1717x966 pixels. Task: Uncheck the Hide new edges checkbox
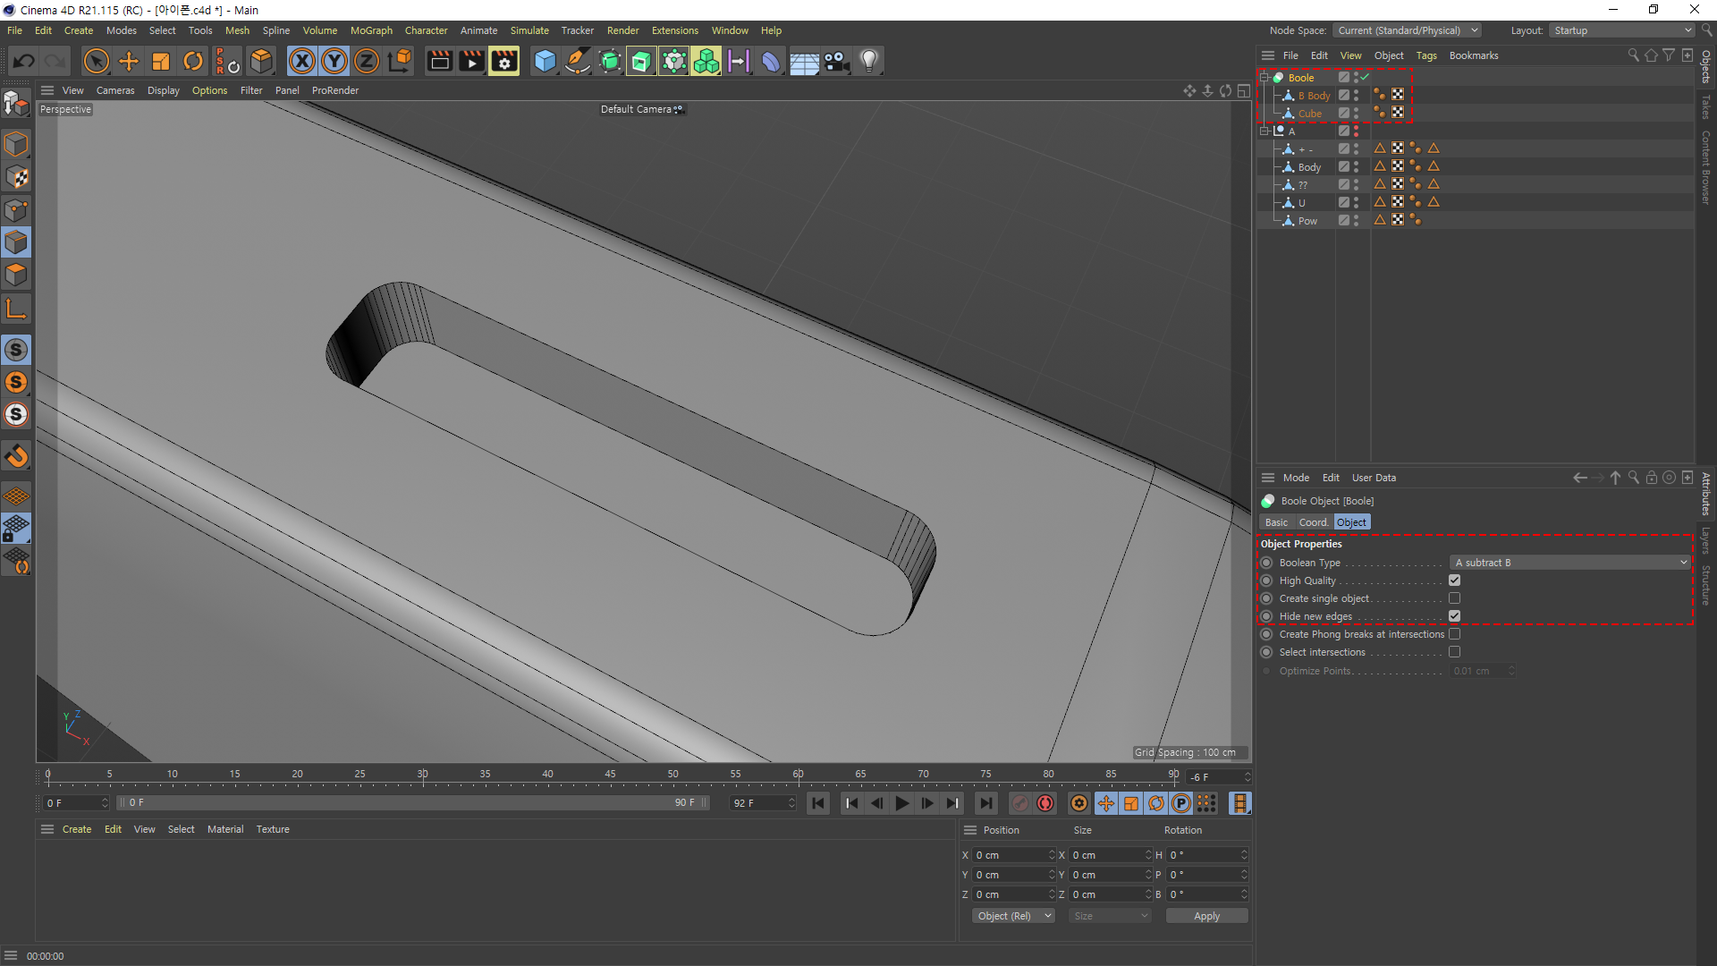point(1454,616)
